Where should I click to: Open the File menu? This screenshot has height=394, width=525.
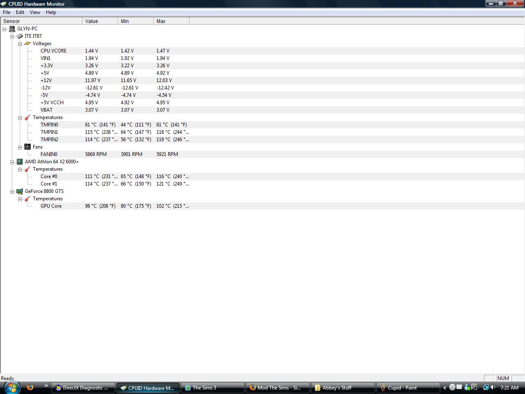[7, 12]
